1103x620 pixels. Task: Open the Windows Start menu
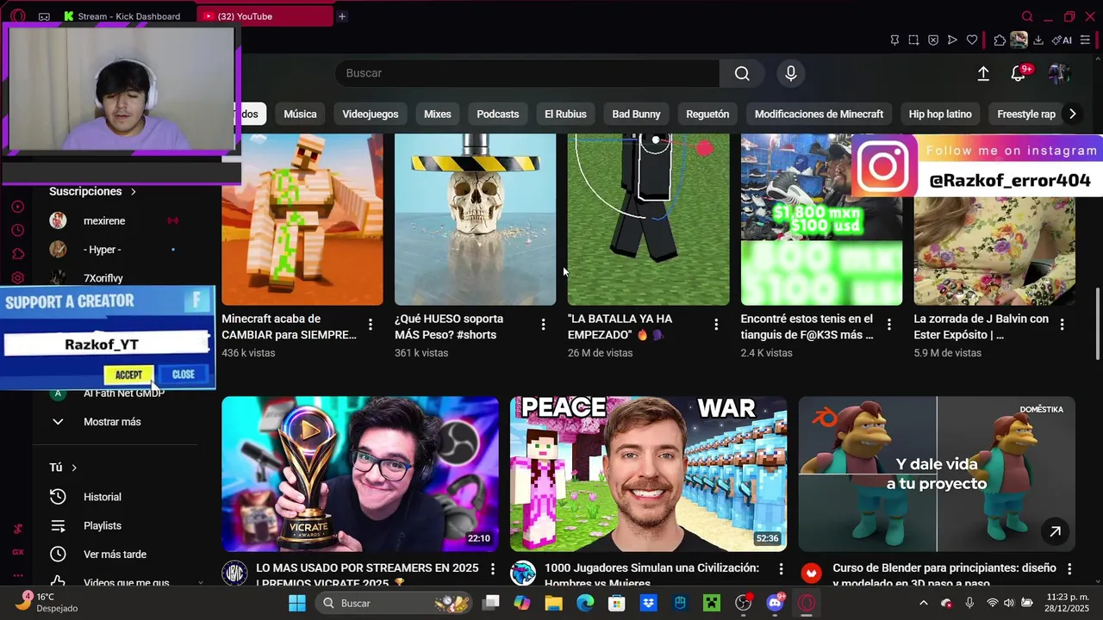[296, 603]
